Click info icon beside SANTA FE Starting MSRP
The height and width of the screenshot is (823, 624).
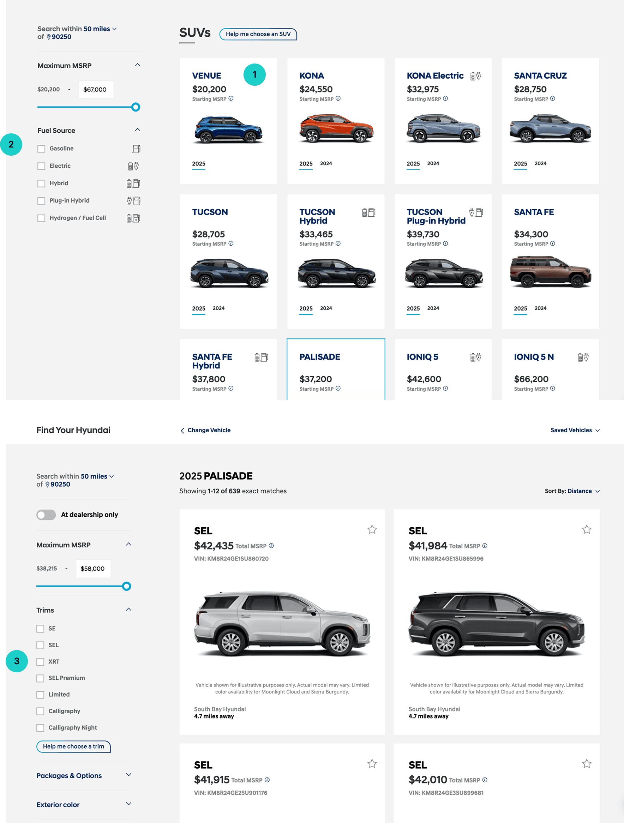click(553, 244)
